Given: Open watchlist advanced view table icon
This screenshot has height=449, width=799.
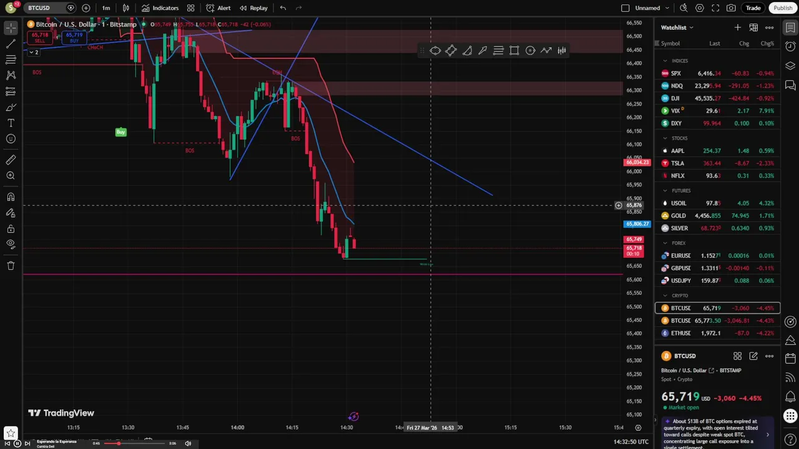Looking at the screenshot, I should (753, 27).
